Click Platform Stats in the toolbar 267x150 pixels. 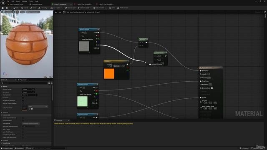(x=123, y=8)
